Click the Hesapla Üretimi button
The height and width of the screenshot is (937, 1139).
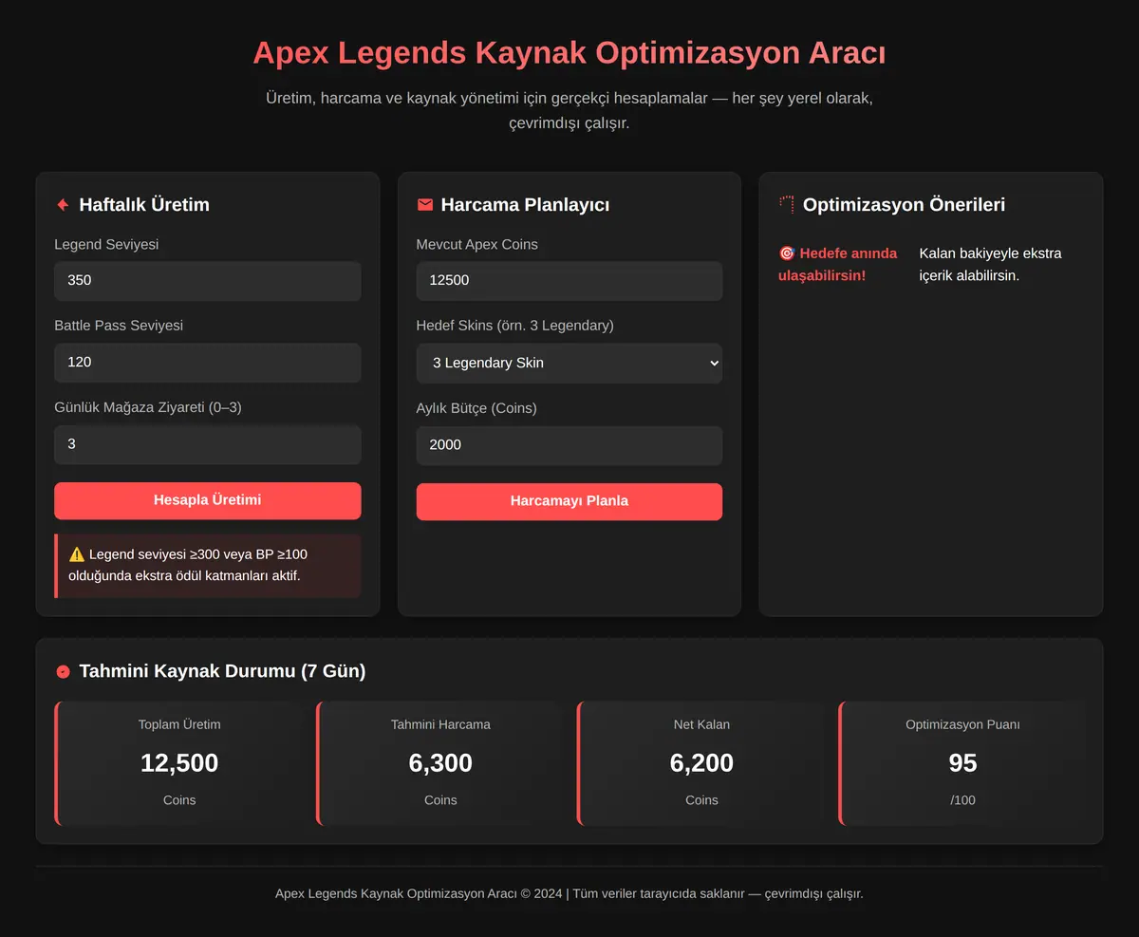(x=208, y=500)
